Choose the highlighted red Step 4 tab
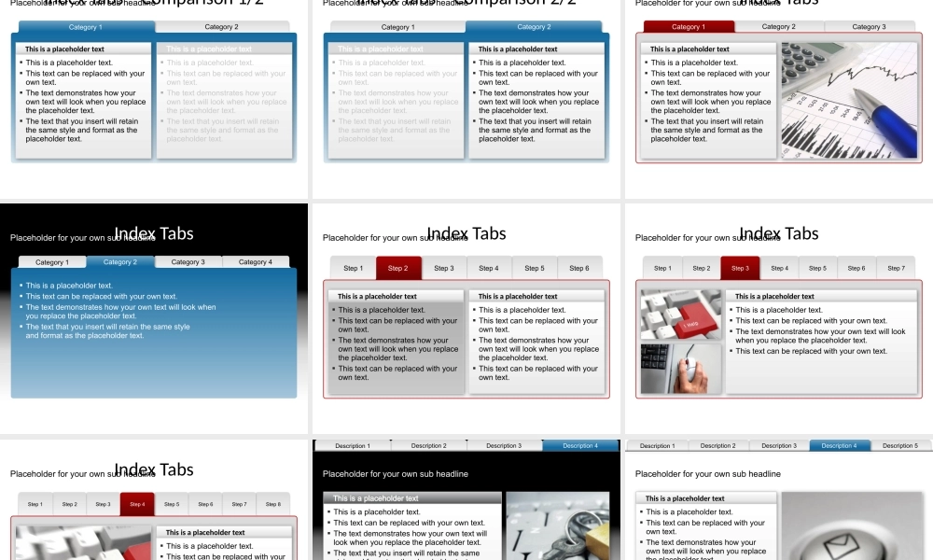The height and width of the screenshot is (560, 933). tap(137, 504)
